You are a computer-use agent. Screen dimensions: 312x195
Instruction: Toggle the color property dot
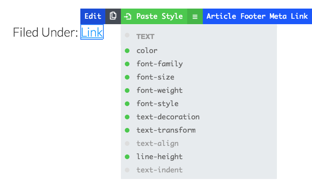pyautogui.click(x=127, y=51)
